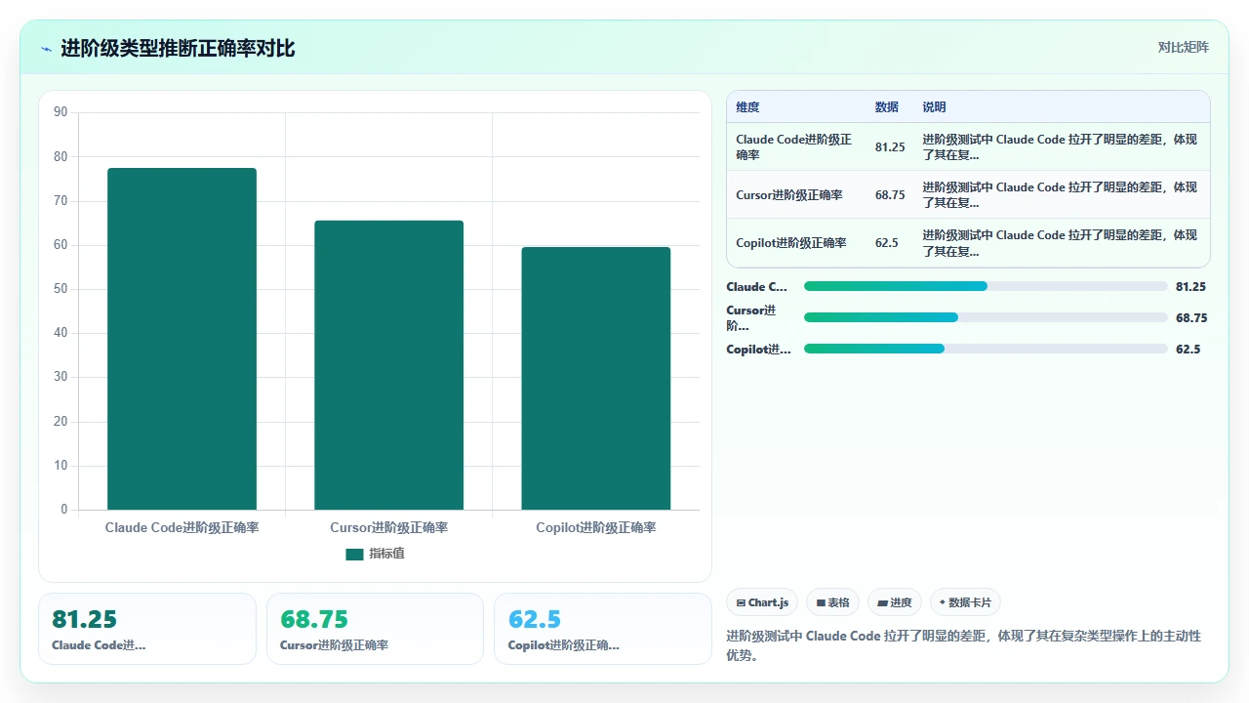
Task: Click the 数据 column header
Action: coord(887,107)
